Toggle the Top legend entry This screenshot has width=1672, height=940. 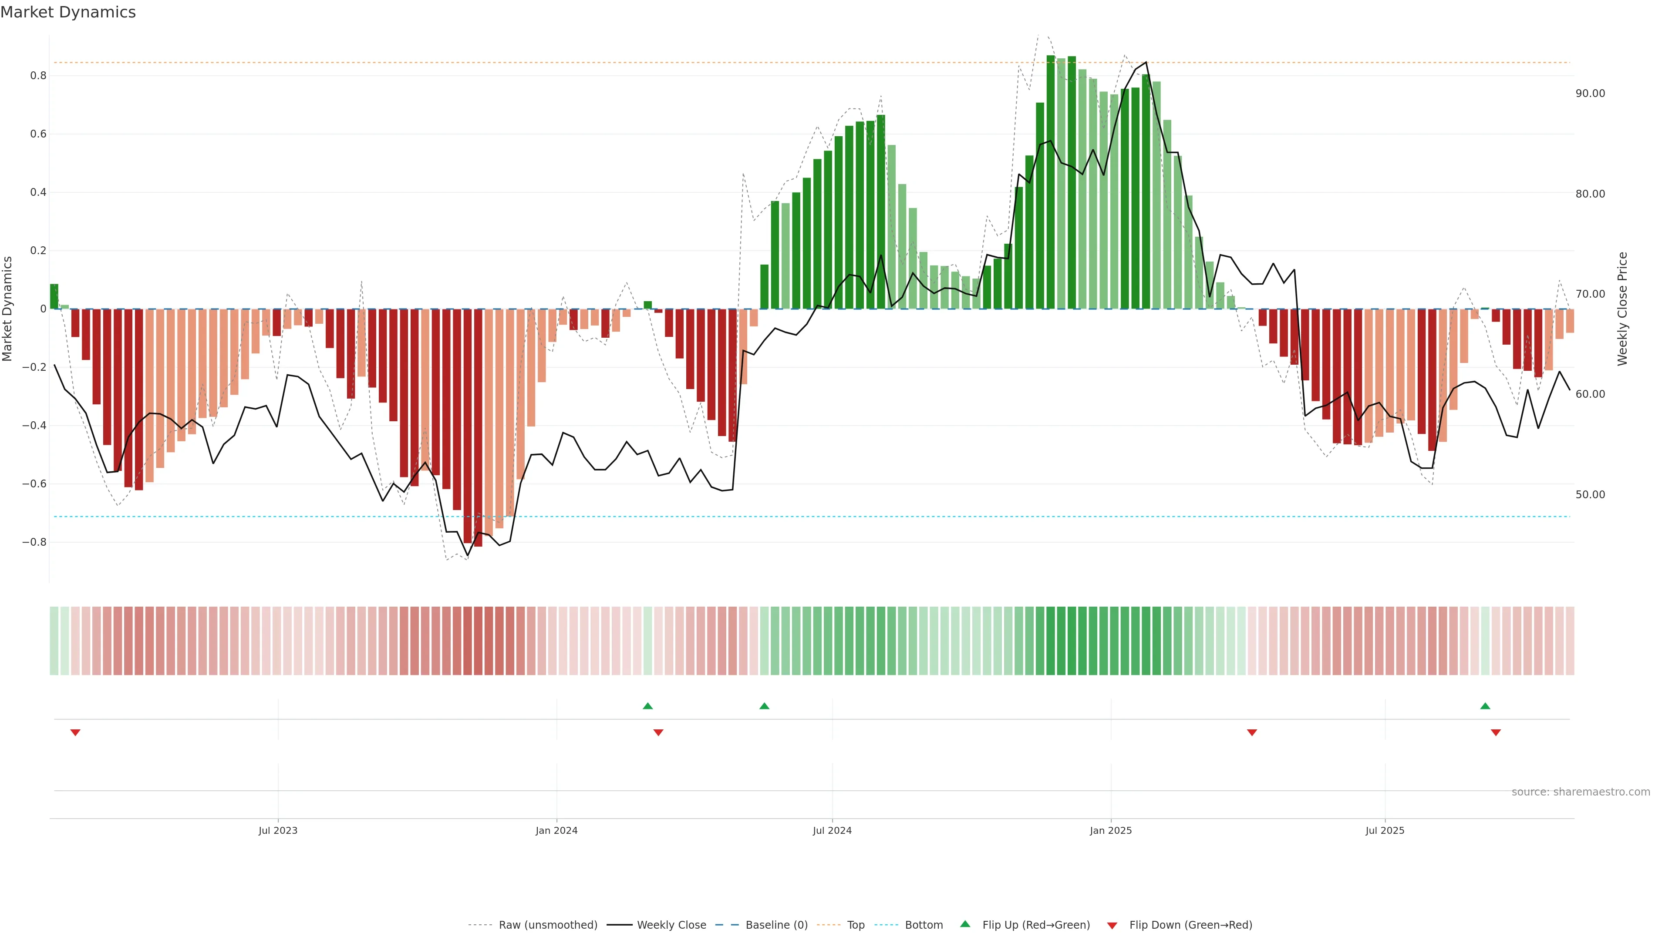856,925
